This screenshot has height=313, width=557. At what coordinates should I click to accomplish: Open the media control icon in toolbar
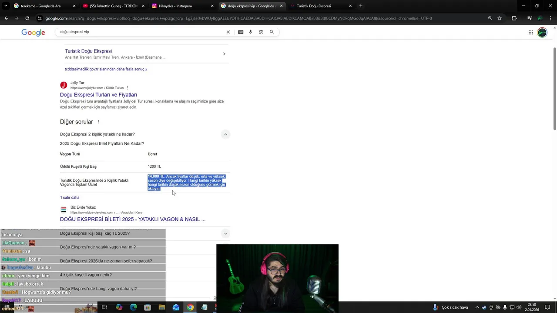529,18
